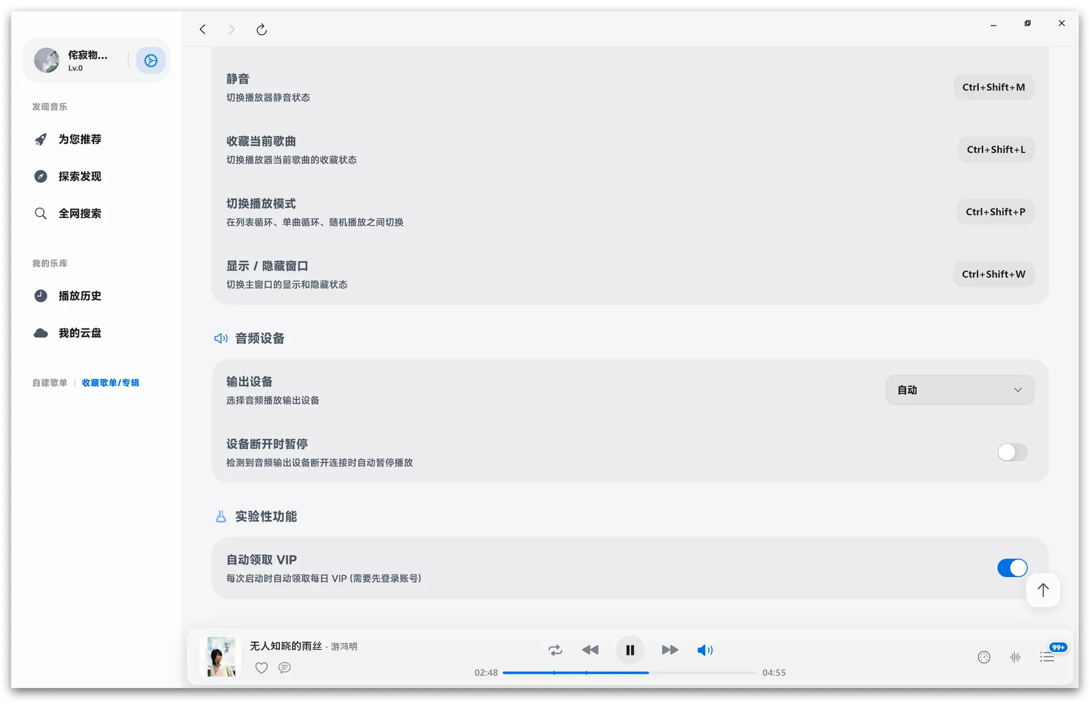The width and height of the screenshot is (1090, 703).
Task: Mute via the volume icon in player bar
Action: [x=705, y=650]
